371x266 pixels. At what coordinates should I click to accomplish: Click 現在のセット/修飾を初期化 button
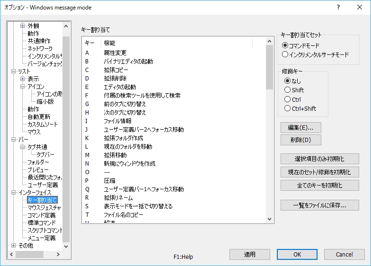[x=320, y=172]
